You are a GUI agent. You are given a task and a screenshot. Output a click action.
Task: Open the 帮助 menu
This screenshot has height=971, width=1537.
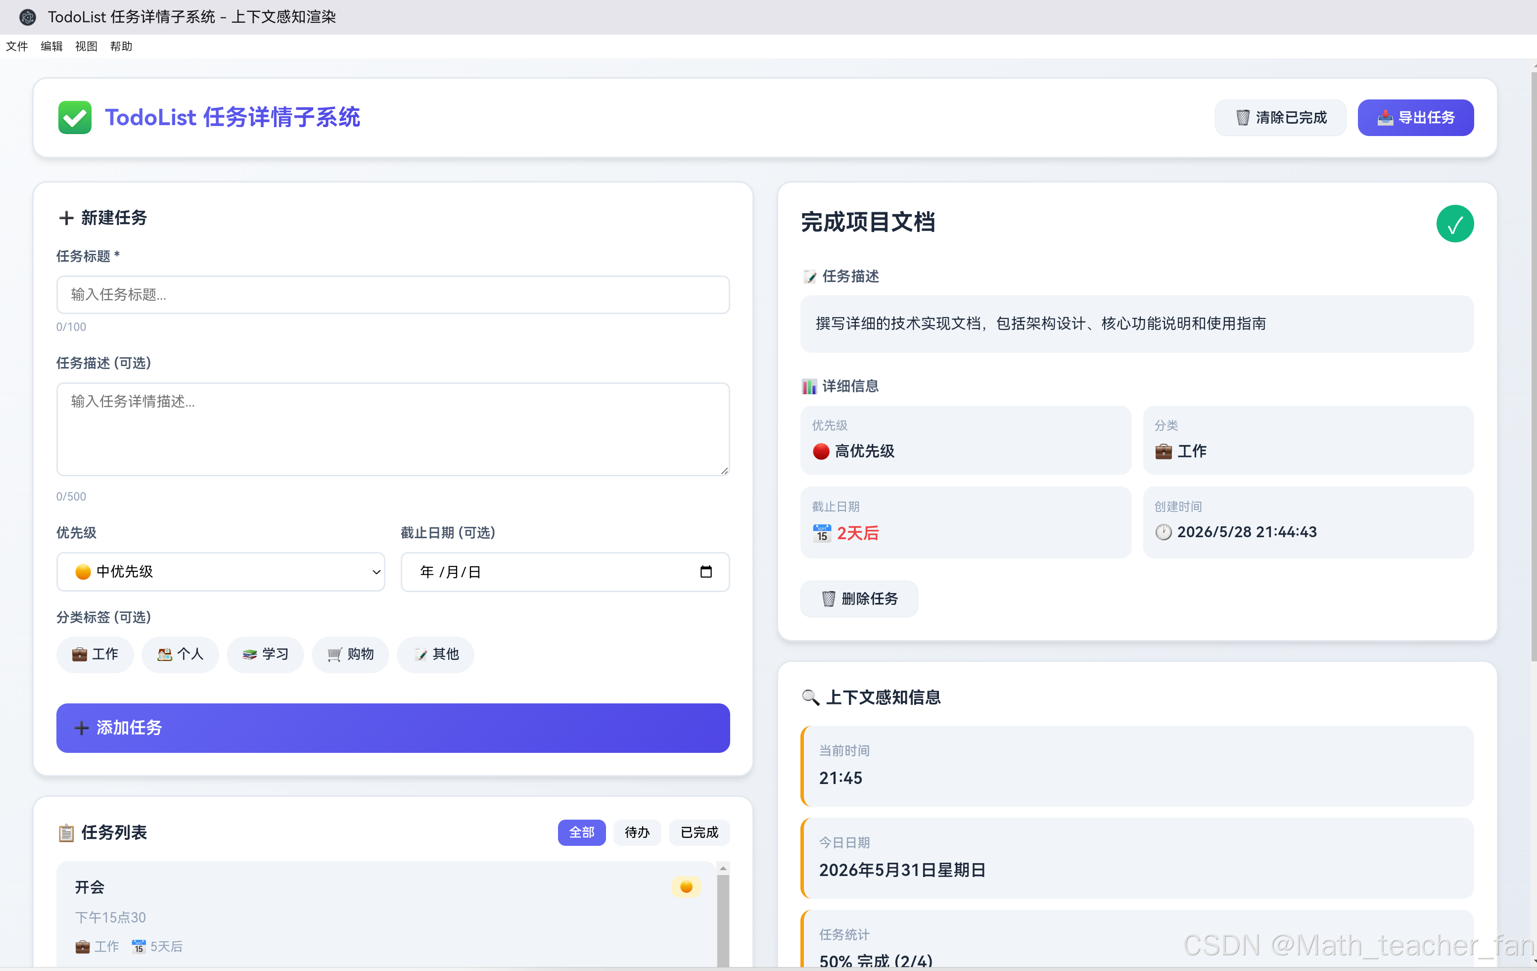pos(121,46)
